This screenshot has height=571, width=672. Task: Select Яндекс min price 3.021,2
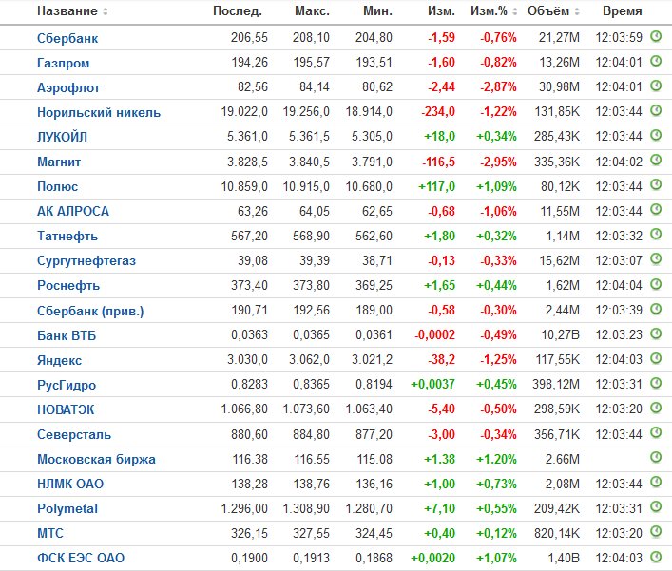pos(372,360)
